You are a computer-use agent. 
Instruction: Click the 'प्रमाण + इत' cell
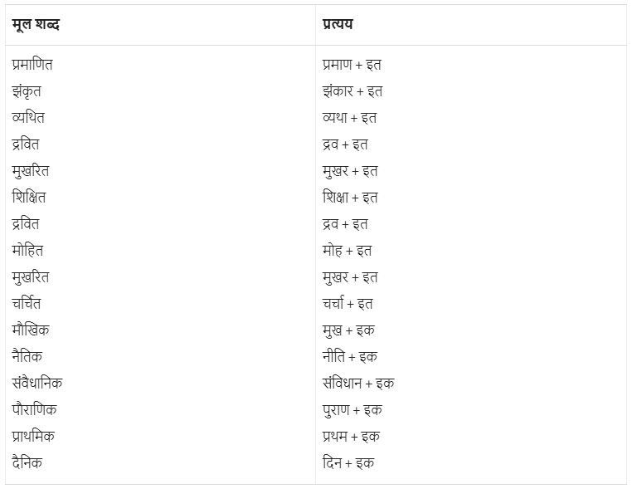(x=352, y=64)
